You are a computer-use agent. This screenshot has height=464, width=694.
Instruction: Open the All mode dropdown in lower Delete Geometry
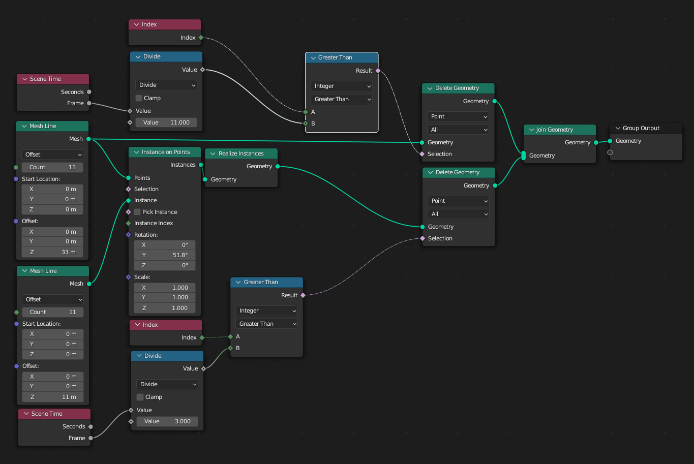[459, 214]
